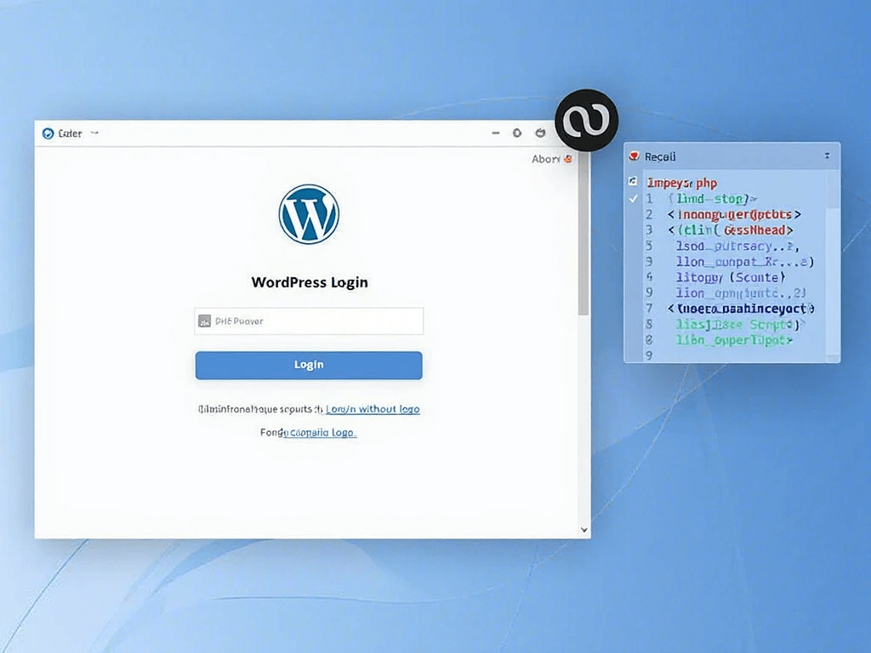
Task: Click the blue browser icon beside the Cuter title
Action: (48, 133)
